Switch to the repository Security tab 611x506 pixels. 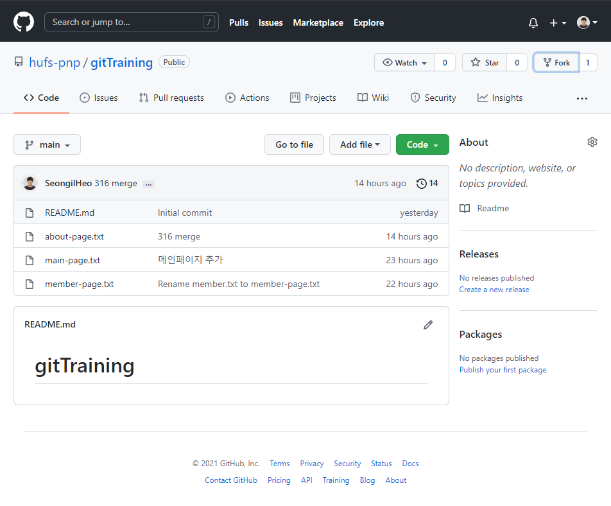click(x=433, y=98)
